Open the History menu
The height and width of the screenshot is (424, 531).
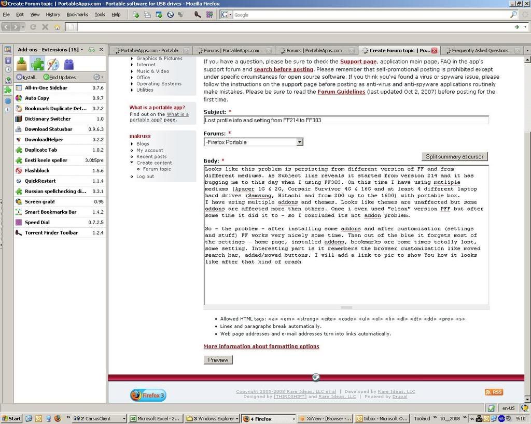pyautogui.click(x=53, y=14)
